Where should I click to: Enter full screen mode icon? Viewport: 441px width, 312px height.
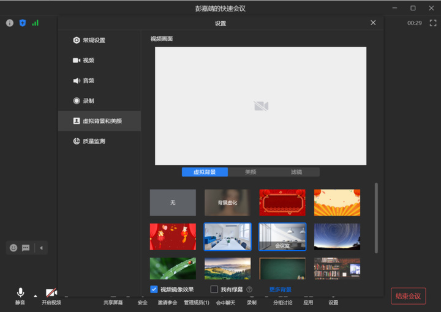(433, 23)
